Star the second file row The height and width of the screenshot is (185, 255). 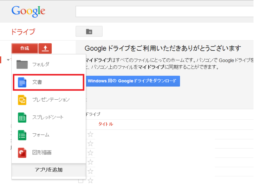coord(91,144)
